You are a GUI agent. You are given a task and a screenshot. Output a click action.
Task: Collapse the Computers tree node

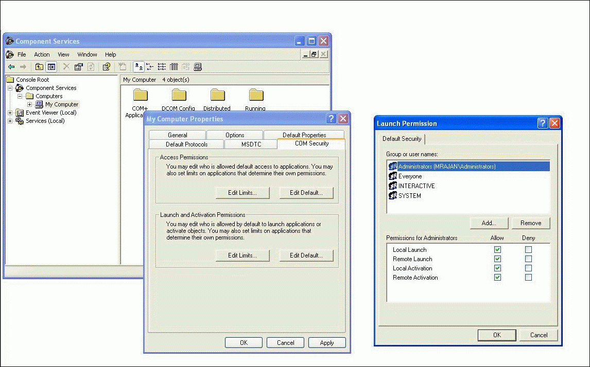pos(20,96)
